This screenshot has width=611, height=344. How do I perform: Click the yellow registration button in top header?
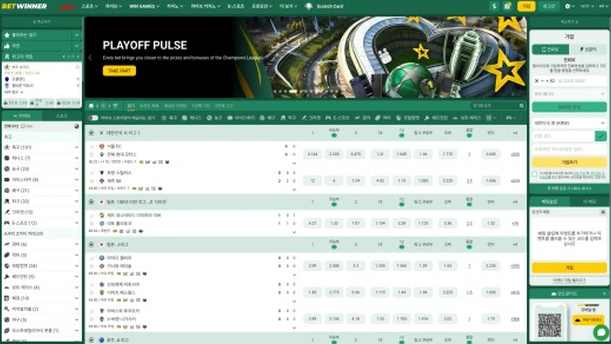point(526,6)
